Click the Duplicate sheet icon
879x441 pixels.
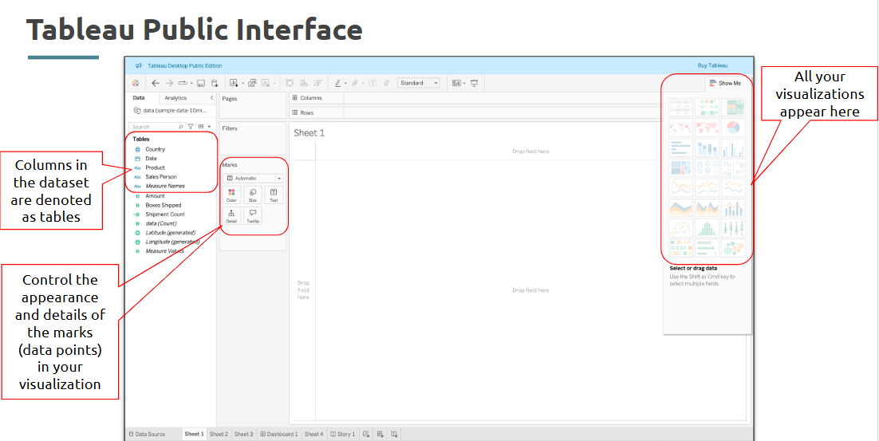pos(252,83)
